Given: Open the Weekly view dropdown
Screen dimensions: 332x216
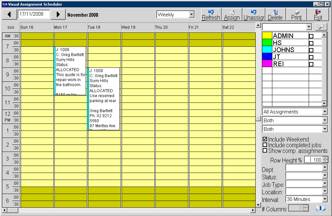Looking at the screenshot, I should point(192,14).
